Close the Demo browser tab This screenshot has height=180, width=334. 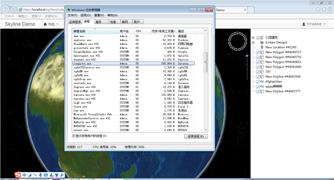(x=245, y=10)
